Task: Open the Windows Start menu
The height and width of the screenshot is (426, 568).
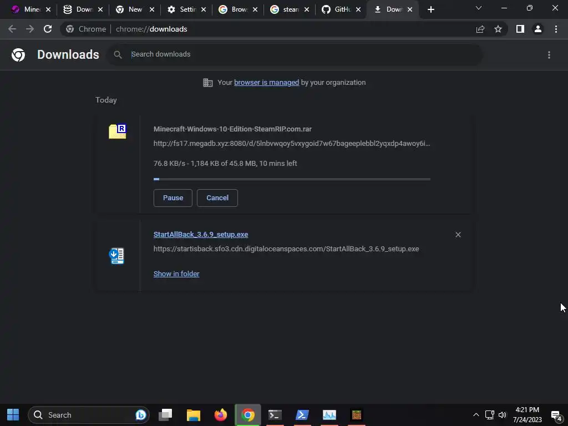Action: [x=13, y=415]
